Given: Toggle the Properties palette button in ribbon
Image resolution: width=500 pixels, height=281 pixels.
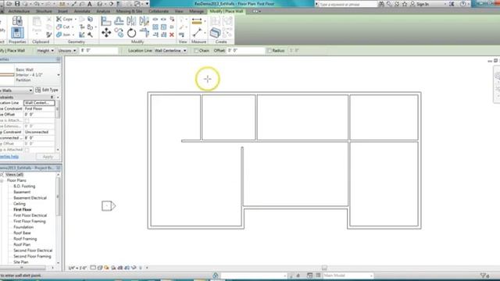Looking at the screenshot, I should [17, 33].
